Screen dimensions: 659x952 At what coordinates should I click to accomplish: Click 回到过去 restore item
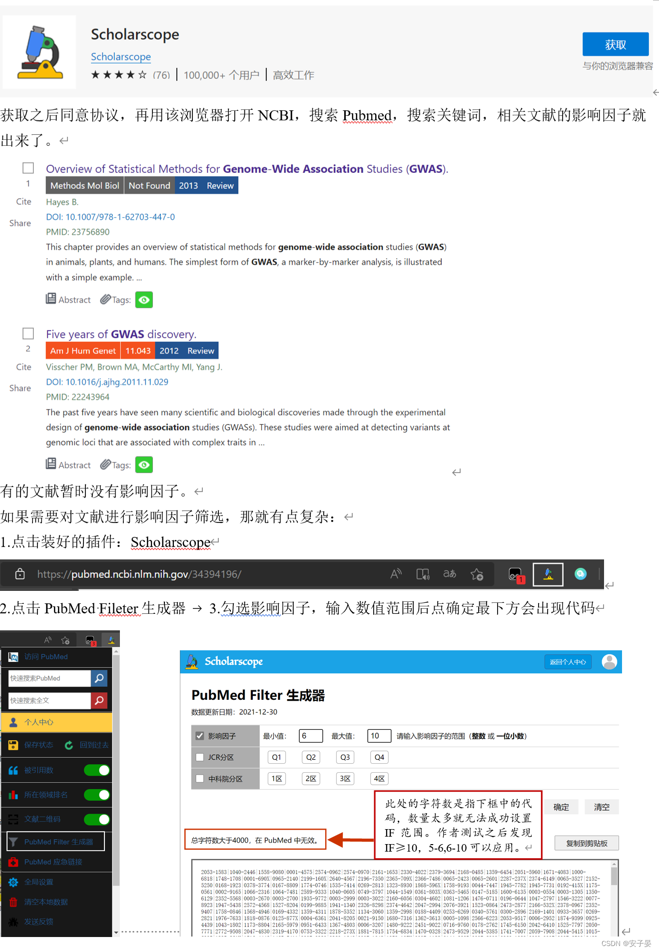(87, 745)
